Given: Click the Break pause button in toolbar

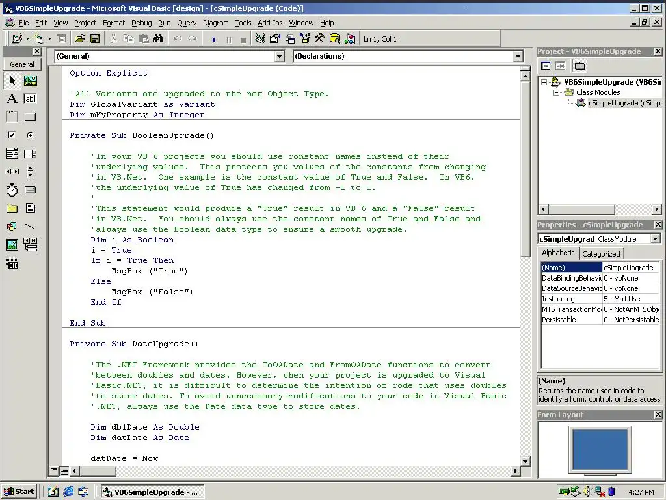Looking at the screenshot, I should [x=229, y=40].
